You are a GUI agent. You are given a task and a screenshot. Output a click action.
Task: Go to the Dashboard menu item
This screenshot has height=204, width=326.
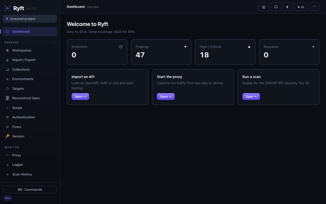point(30,32)
